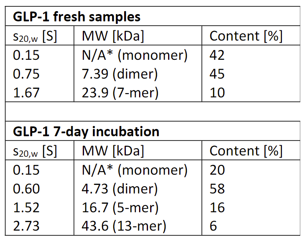Select the "16.7 (5-mer)" cell

coord(120,207)
